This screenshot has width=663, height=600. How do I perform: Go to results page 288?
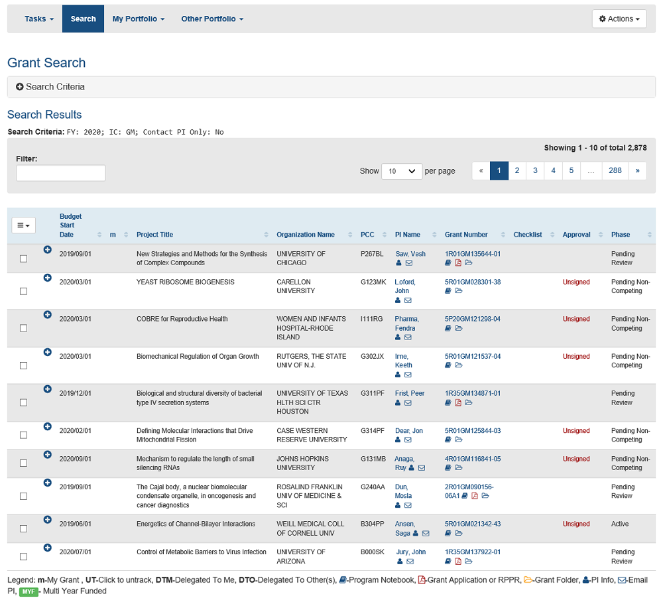[615, 170]
